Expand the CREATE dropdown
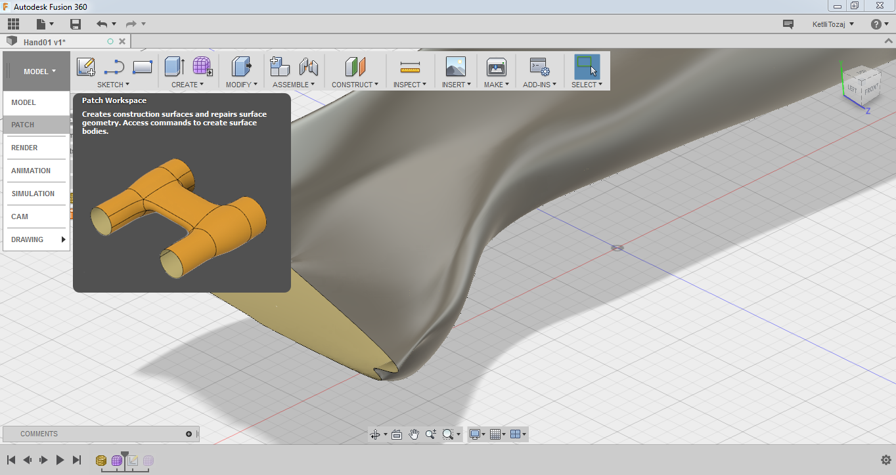Image resolution: width=896 pixels, height=475 pixels. tap(187, 85)
